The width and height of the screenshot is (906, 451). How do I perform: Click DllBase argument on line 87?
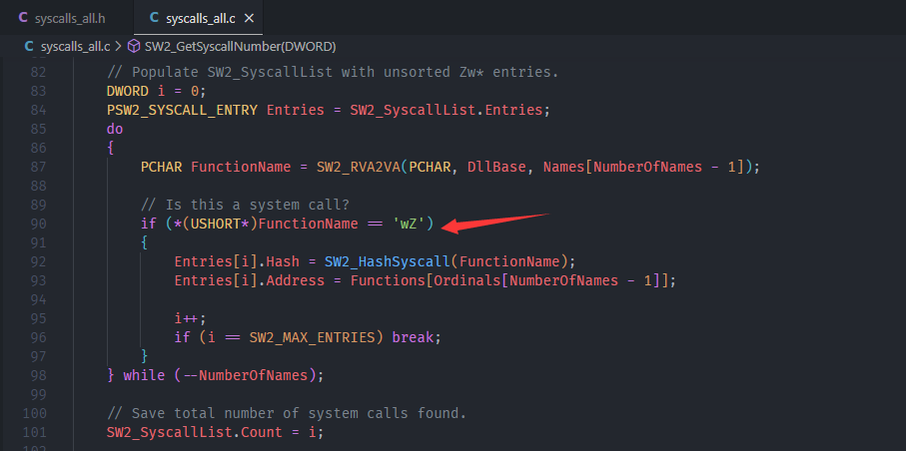click(496, 167)
